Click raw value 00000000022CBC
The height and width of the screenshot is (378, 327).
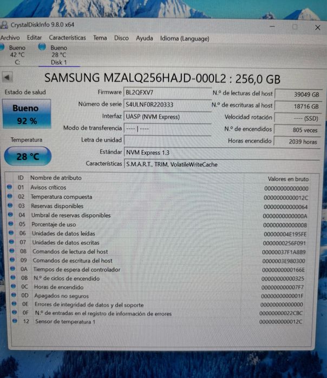pyautogui.click(x=281, y=313)
